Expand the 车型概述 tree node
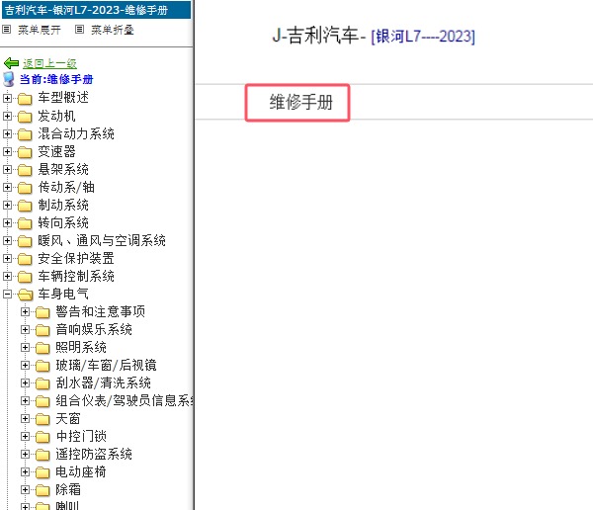Image resolution: width=593 pixels, height=510 pixels. pyautogui.click(x=7, y=99)
